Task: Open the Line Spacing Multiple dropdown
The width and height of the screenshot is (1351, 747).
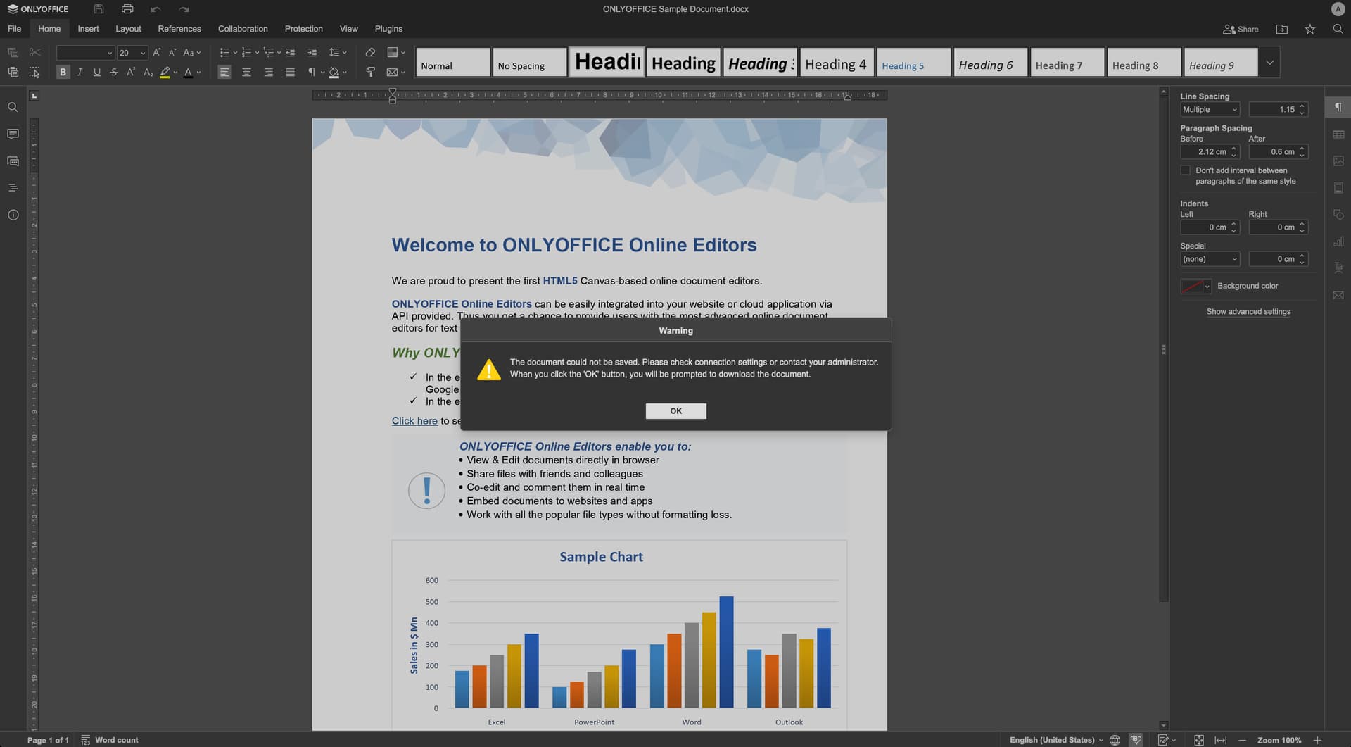Action: click(x=1210, y=109)
